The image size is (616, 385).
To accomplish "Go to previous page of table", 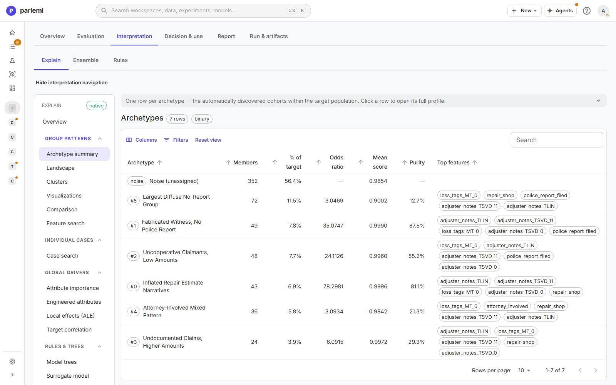I will (580, 370).
